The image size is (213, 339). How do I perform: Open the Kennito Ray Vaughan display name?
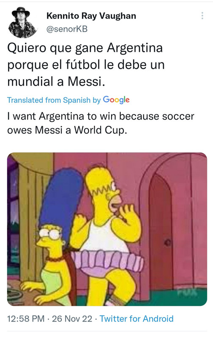click(x=91, y=16)
